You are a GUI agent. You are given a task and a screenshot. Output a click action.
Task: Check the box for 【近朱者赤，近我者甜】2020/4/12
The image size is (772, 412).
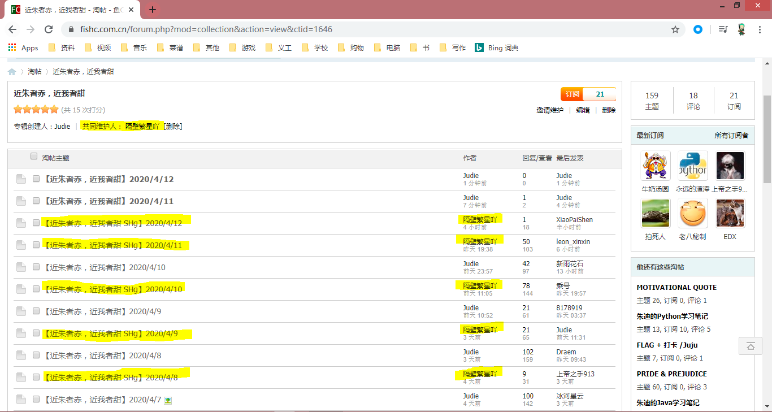(x=36, y=179)
